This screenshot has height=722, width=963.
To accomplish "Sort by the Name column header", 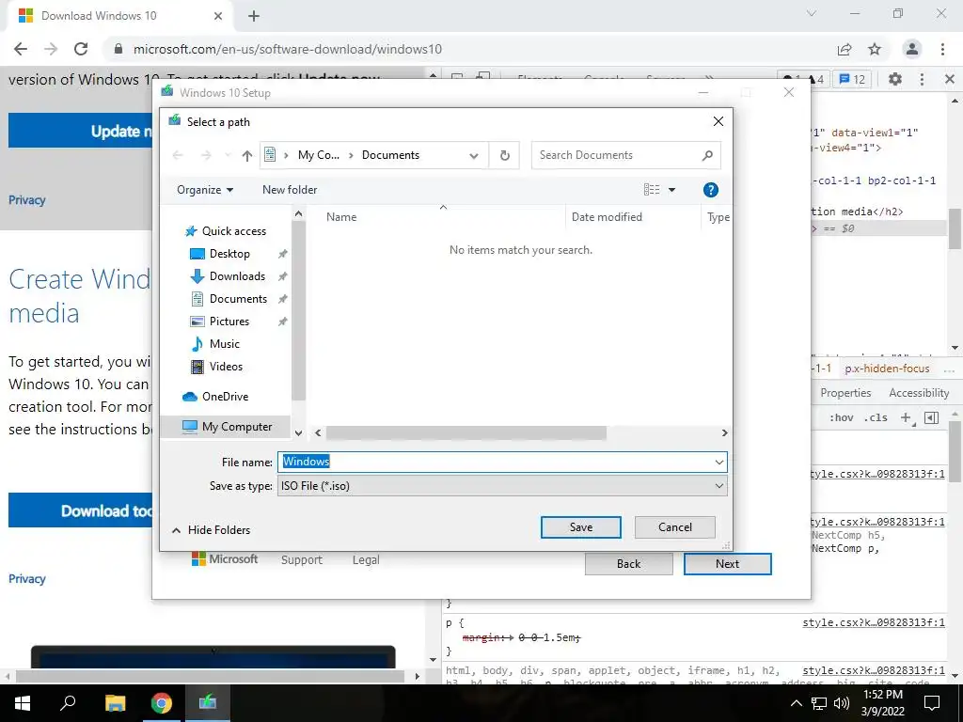I will pos(340,217).
